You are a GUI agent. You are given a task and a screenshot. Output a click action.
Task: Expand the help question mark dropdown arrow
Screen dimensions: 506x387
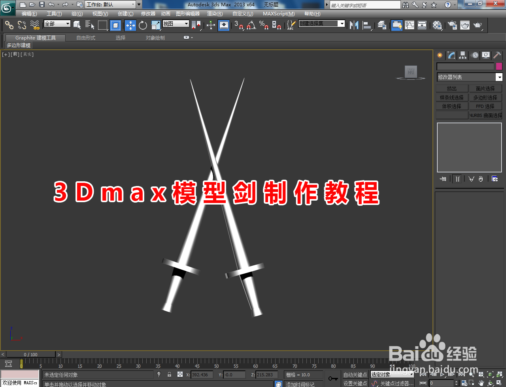point(455,5)
